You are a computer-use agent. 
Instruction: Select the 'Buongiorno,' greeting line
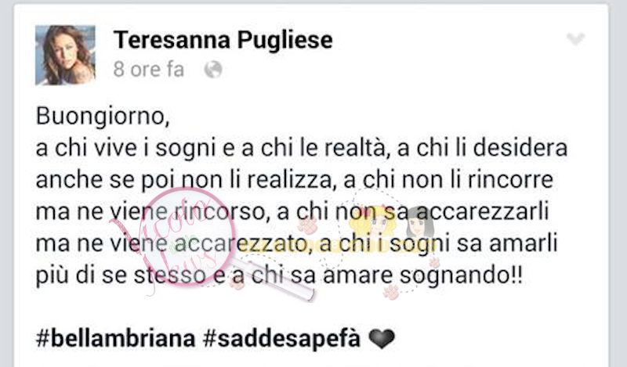(x=103, y=117)
